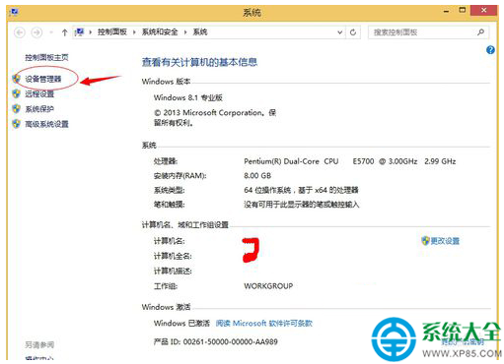Click the WORKGROUP value
This screenshot has width=504, height=364.
coord(268,286)
